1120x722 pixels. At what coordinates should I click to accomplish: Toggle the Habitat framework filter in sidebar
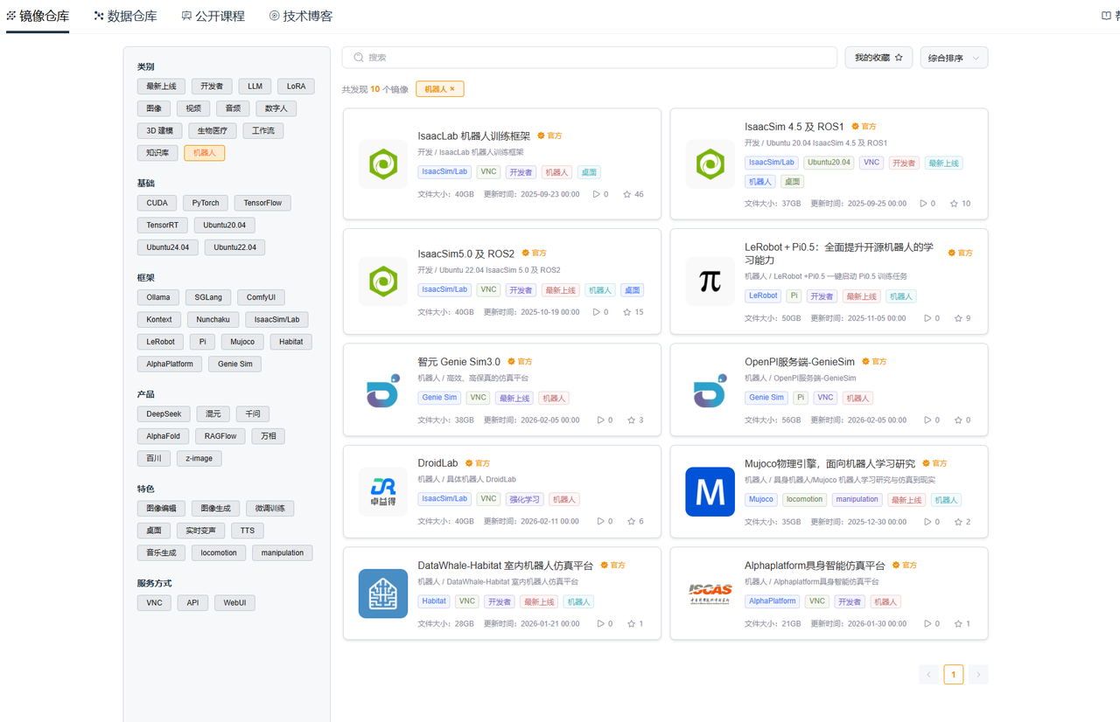coord(290,342)
